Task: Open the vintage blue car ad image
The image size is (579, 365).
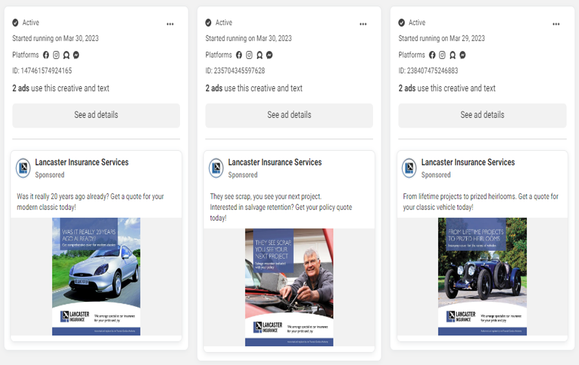Action: click(482, 277)
